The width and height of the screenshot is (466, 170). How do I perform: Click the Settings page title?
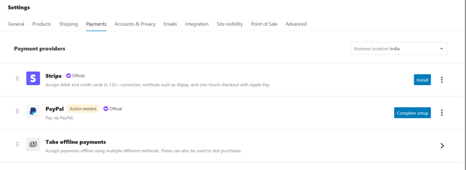[19, 7]
